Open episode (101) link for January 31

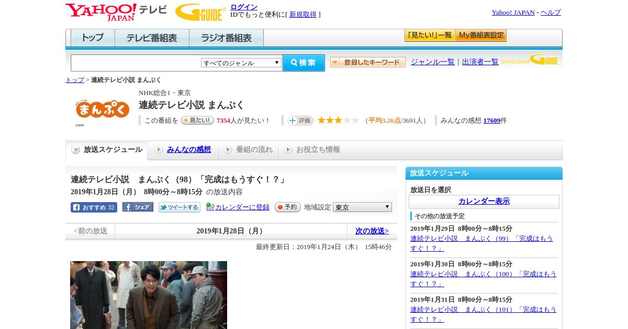483,314
